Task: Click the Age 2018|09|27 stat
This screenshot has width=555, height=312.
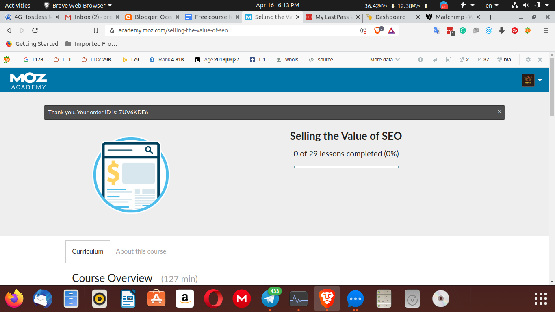Action: (217, 60)
